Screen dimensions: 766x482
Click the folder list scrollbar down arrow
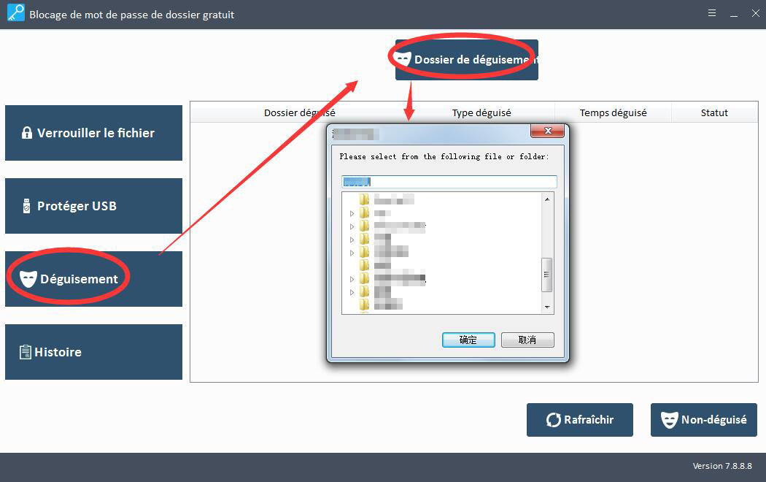[547, 307]
